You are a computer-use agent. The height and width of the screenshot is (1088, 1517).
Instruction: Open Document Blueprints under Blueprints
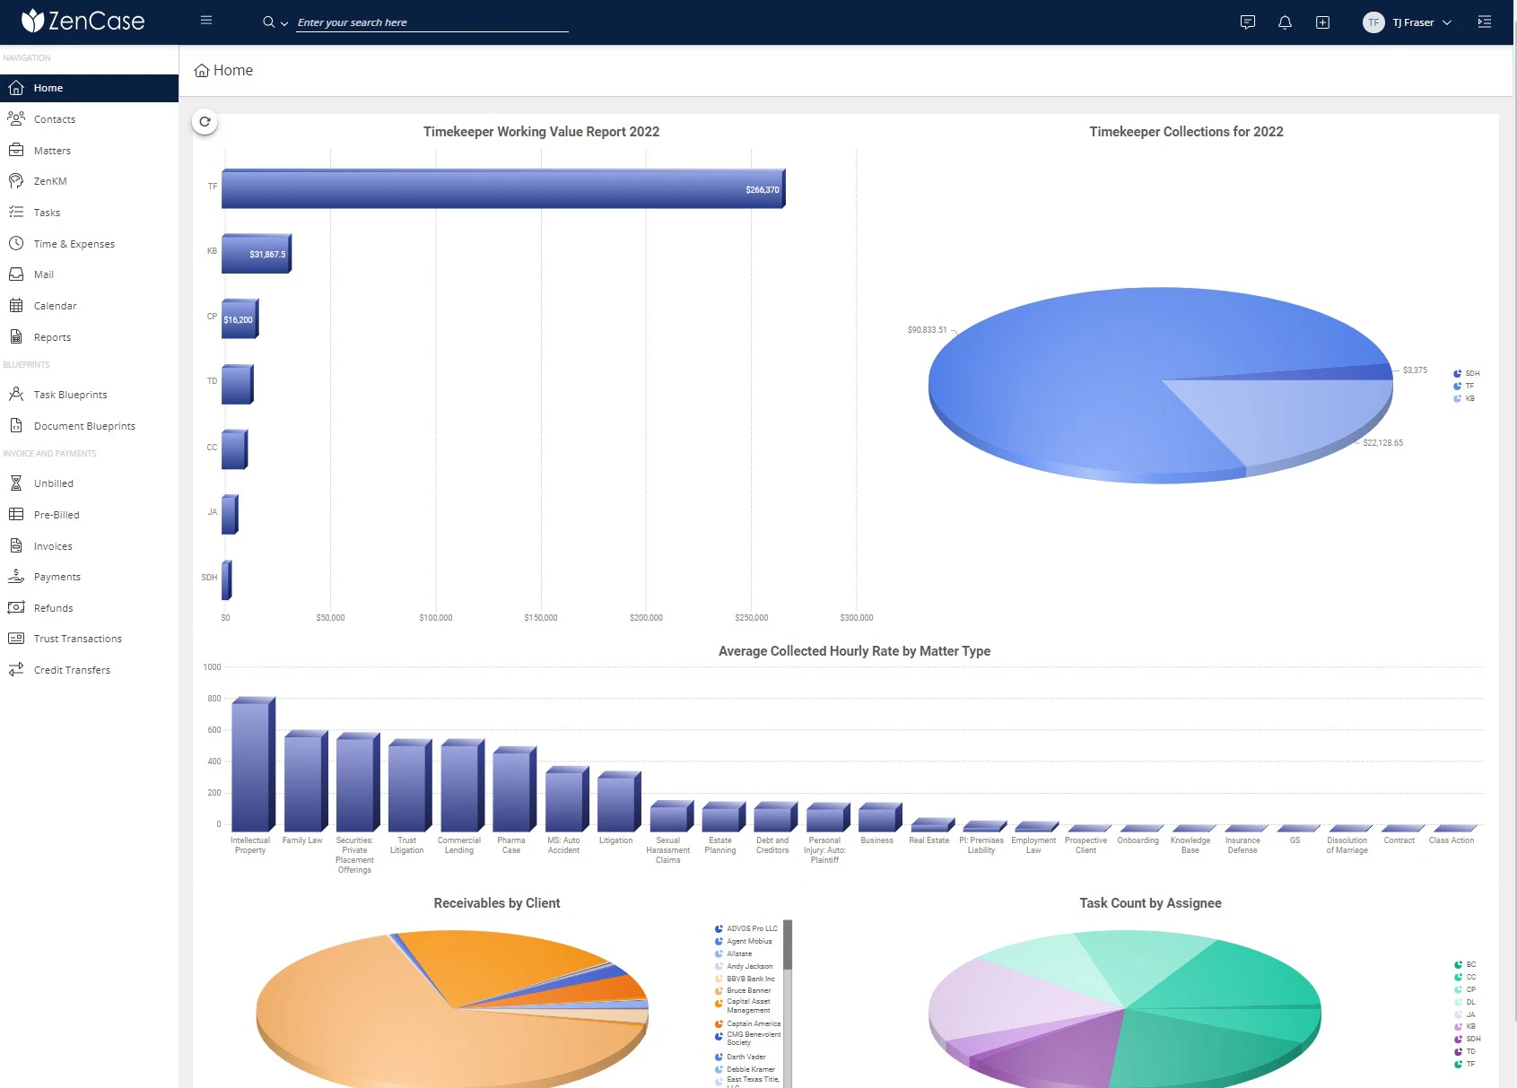[x=84, y=425]
